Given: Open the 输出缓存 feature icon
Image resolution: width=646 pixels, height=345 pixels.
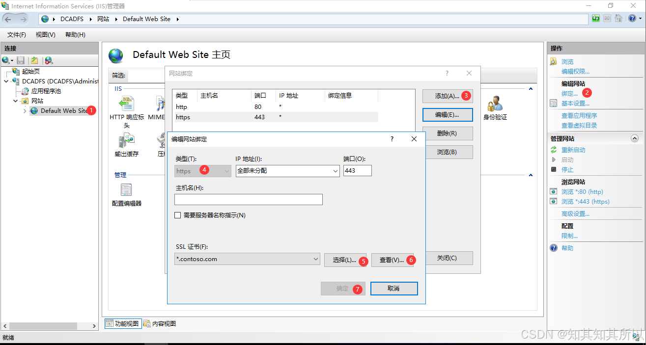Looking at the screenshot, I should pyautogui.click(x=126, y=141).
